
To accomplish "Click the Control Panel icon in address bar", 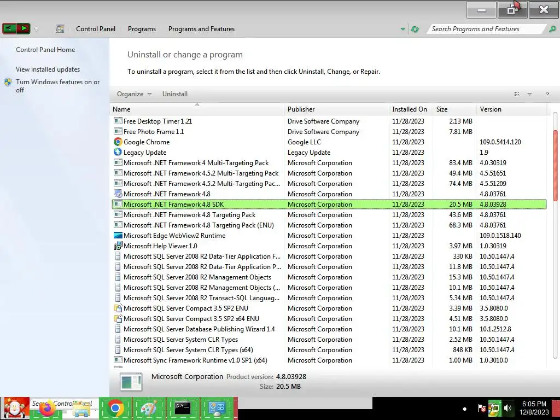I will click(x=60, y=29).
